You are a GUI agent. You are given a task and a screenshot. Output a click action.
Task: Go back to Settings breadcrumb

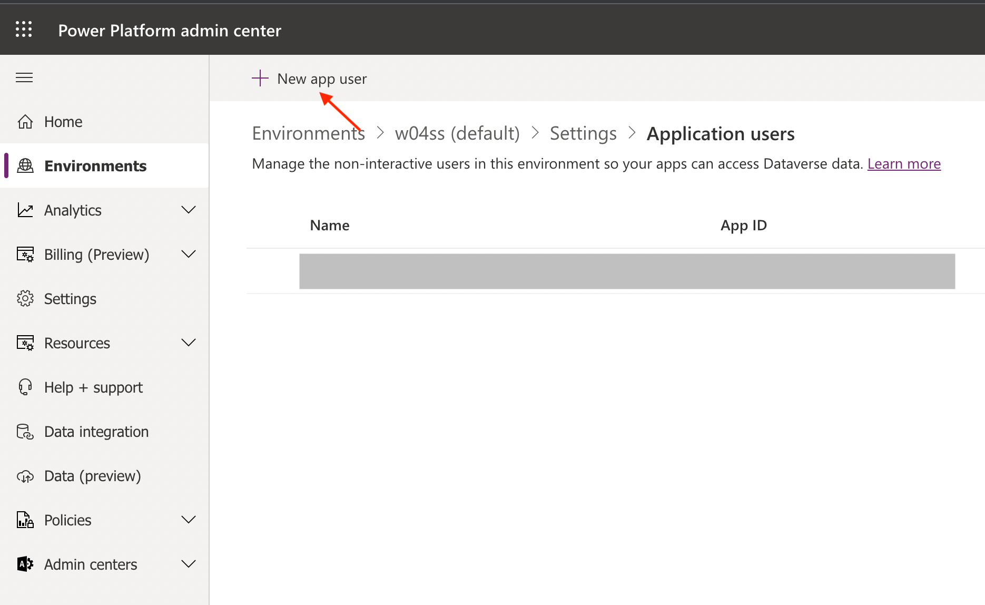pos(583,133)
